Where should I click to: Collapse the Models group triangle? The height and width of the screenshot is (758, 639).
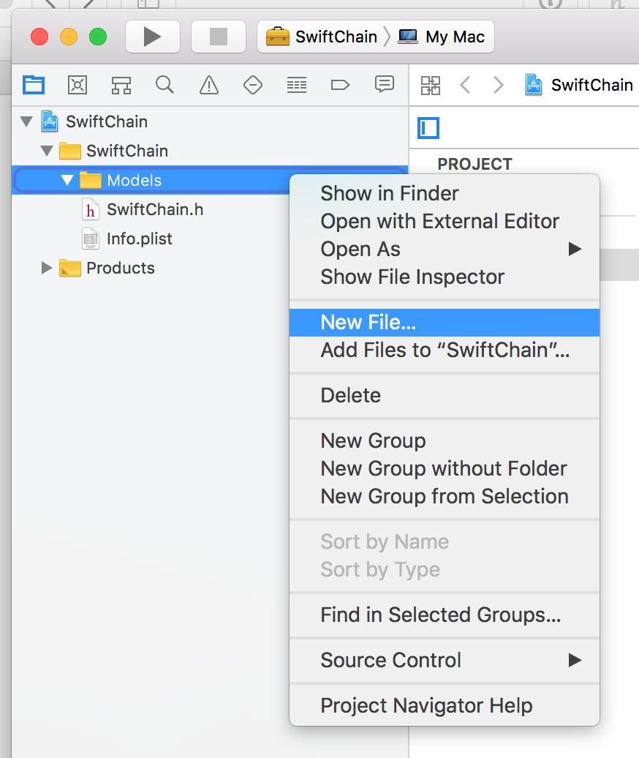click(67, 180)
